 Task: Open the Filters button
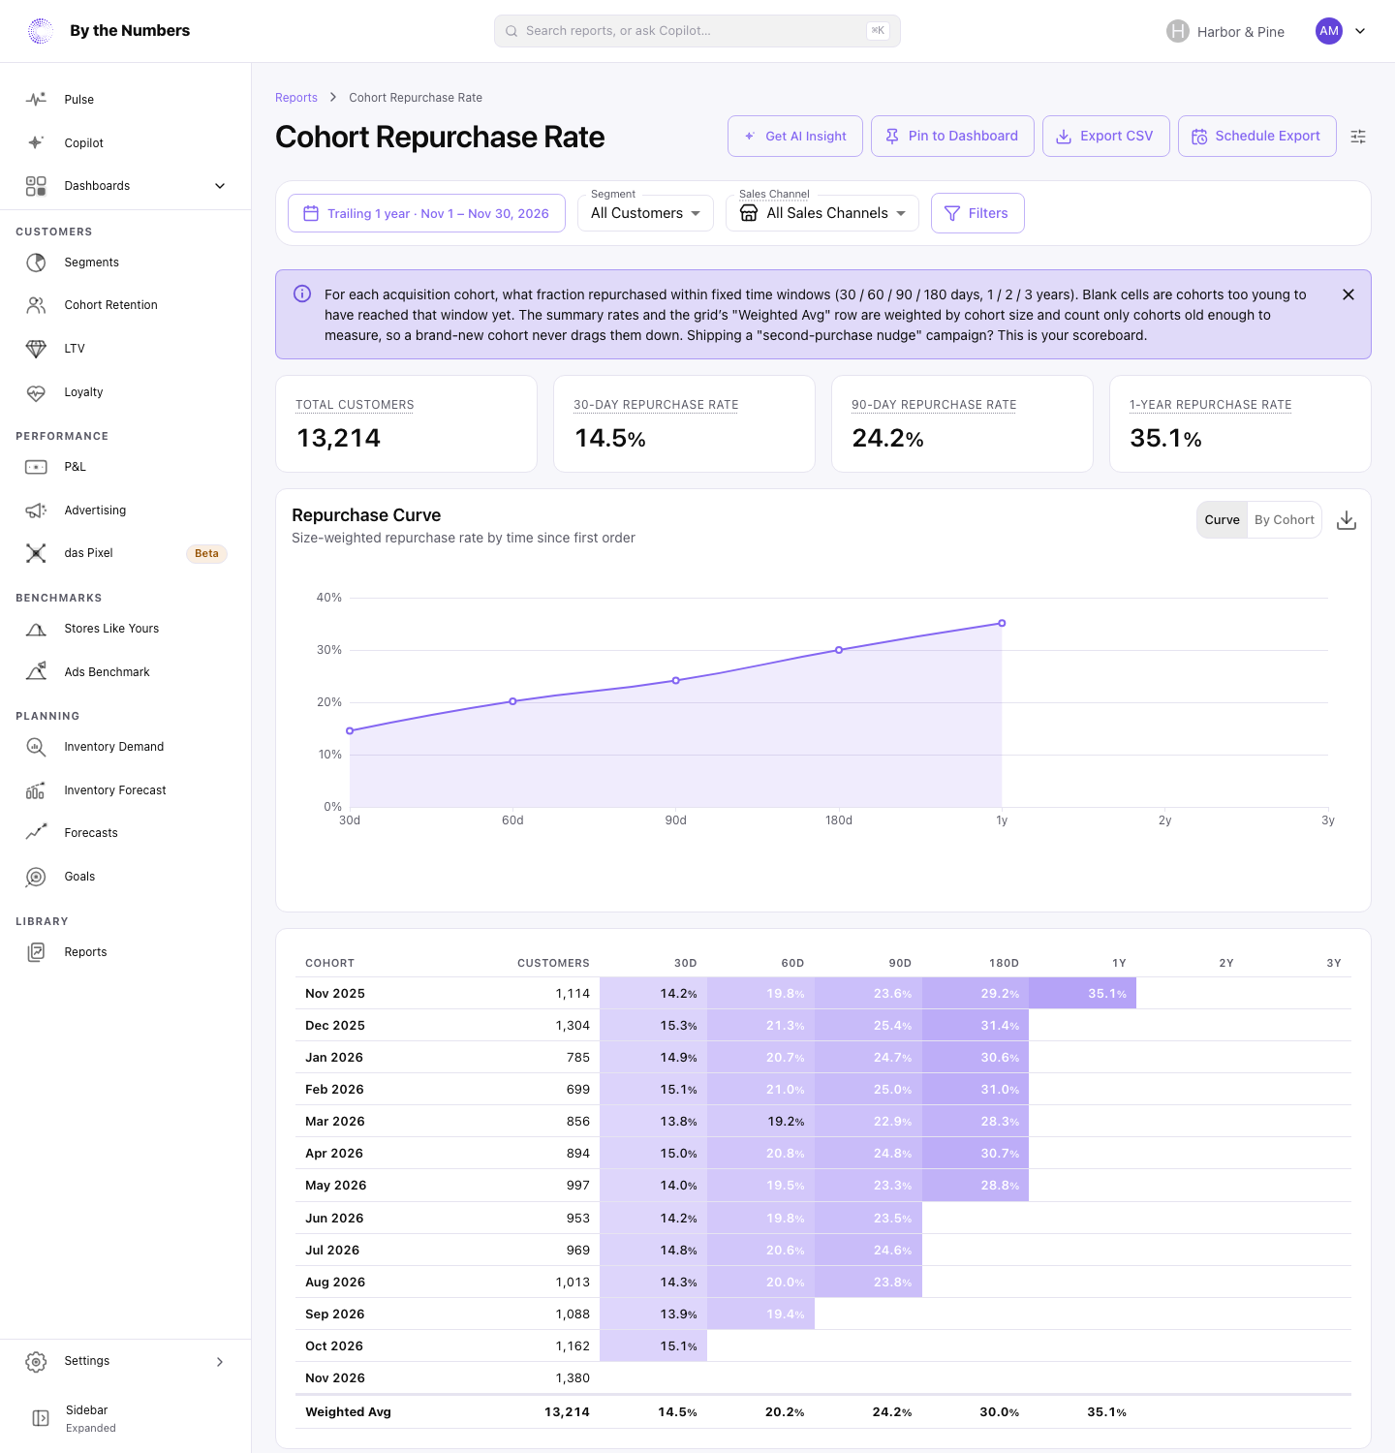tap(977, 213)
